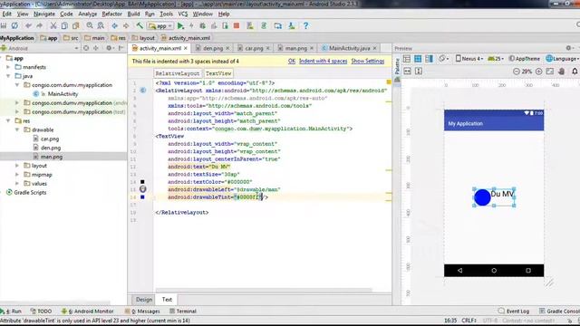The width and height of the screenshot is (580, 326).
Task: Click the RelativeLayout breadcrumb
Action: coord(178,73)
